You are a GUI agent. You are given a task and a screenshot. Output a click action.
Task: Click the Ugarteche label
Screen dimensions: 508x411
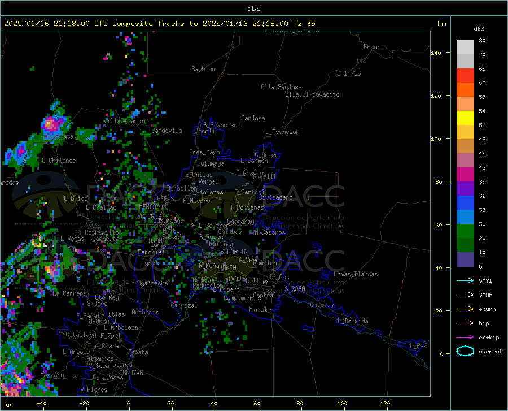(152, 283)
